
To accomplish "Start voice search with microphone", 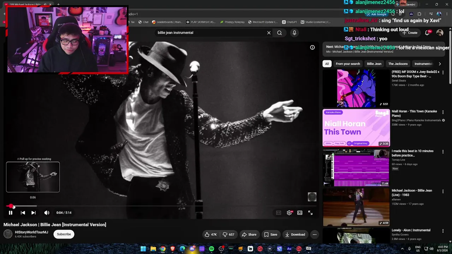I will pyautogui.click(x=295, y=33).
